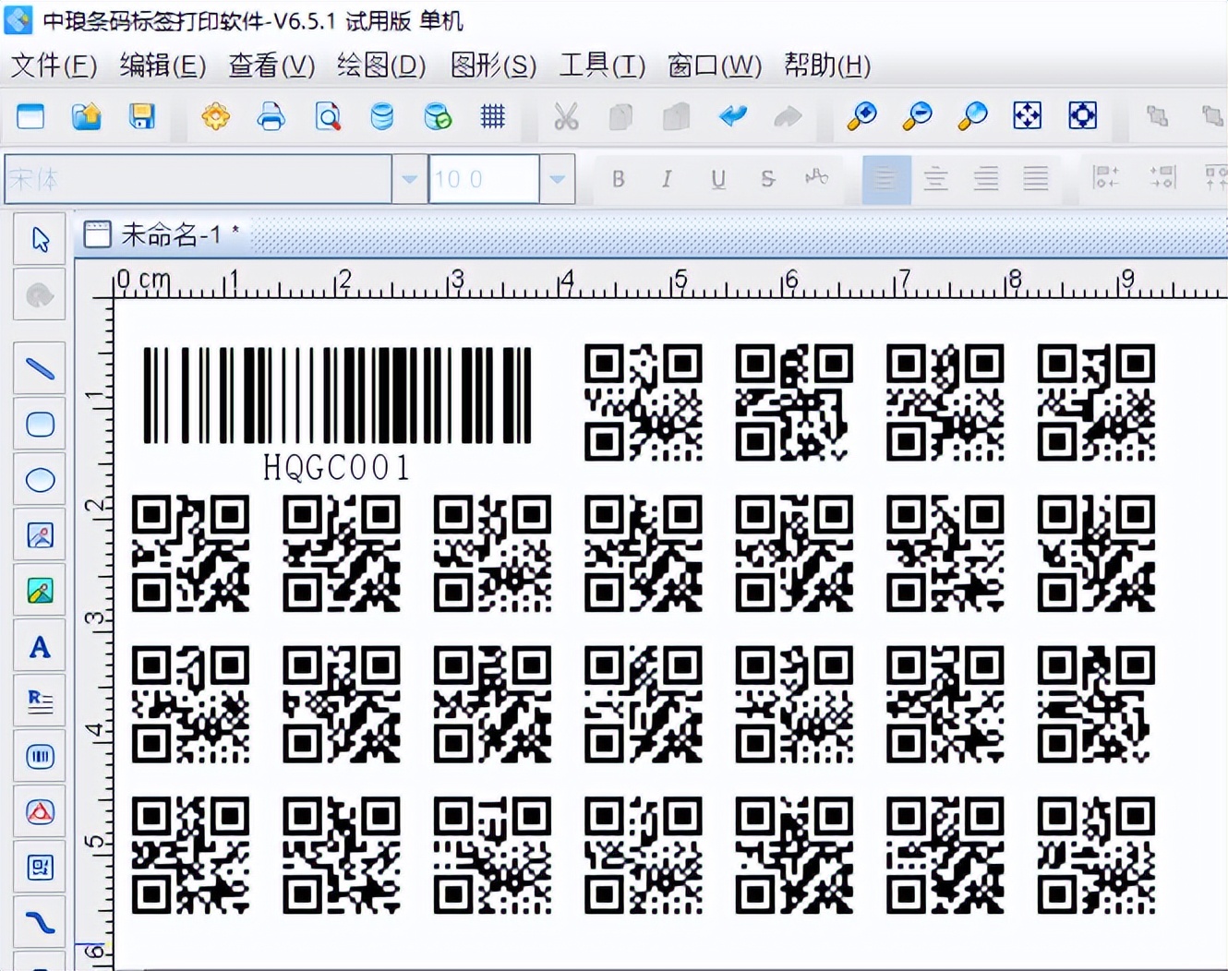Undo with the blue arrow icon

733,116
